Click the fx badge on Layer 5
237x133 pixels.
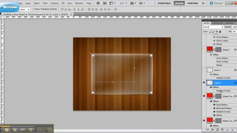[x=236, y=83]
